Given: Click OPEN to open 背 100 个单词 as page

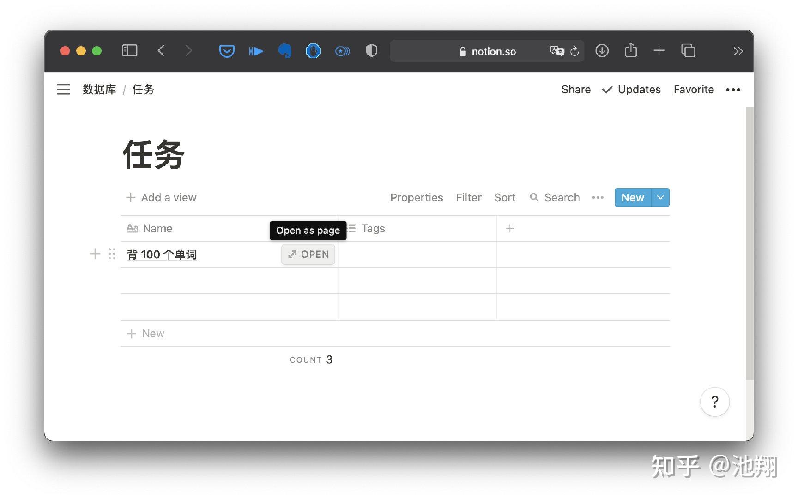Looking at the screenshot, I should point(308,254).
